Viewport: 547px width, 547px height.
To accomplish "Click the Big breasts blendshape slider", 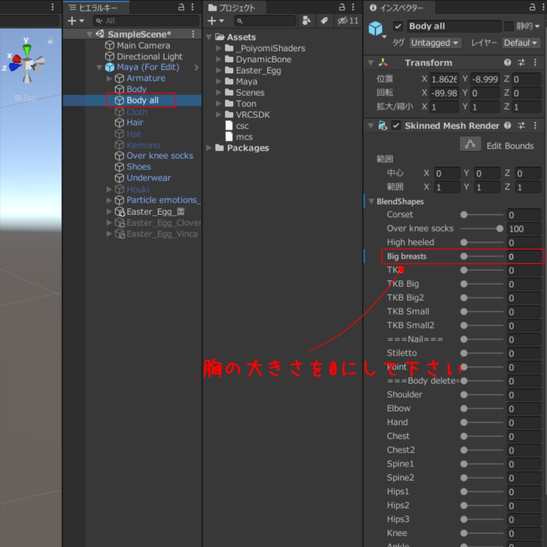I will (482, 256).
